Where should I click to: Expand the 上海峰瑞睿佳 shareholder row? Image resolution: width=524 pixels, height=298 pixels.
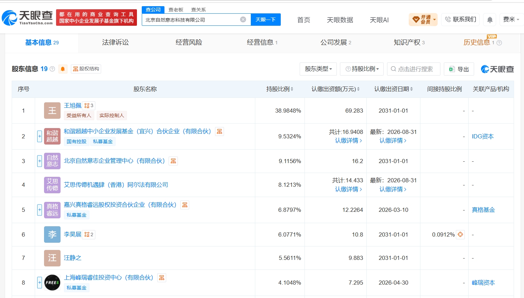[x=40, y=283]
